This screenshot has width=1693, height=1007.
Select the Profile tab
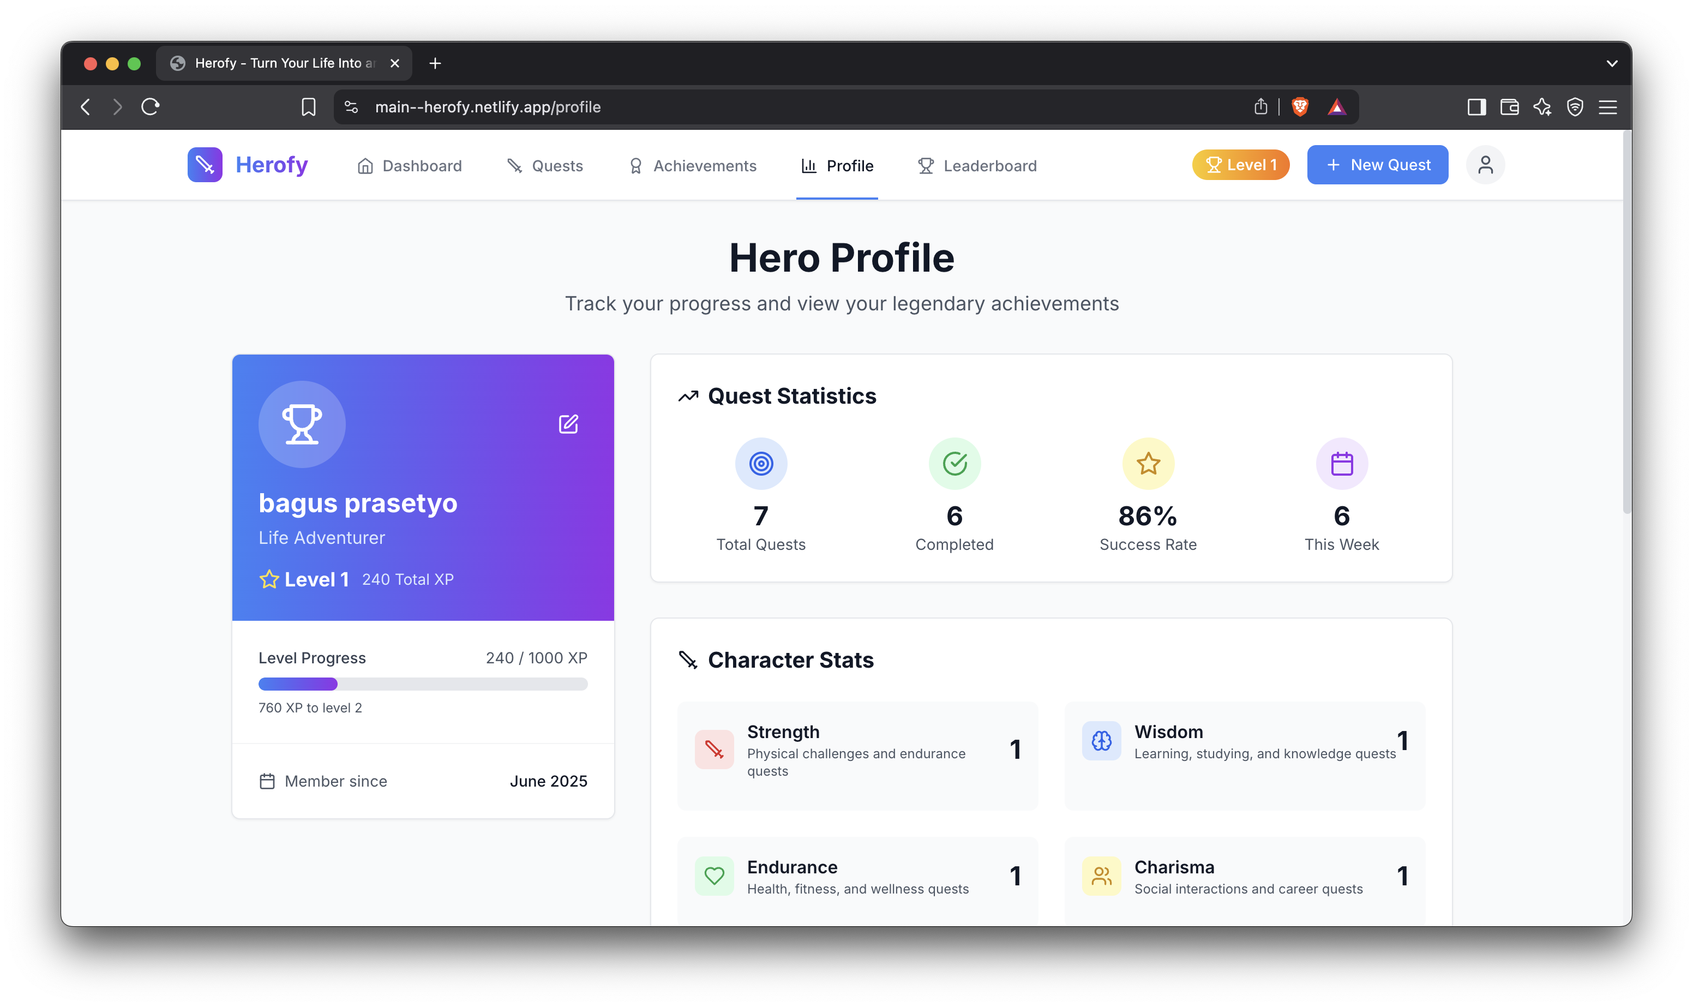(x=837, y=166)
